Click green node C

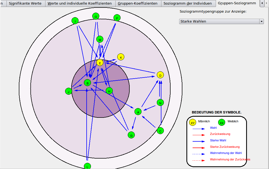[x=160, y=131]
